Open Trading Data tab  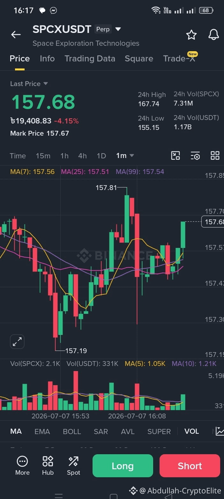point(90,59)
